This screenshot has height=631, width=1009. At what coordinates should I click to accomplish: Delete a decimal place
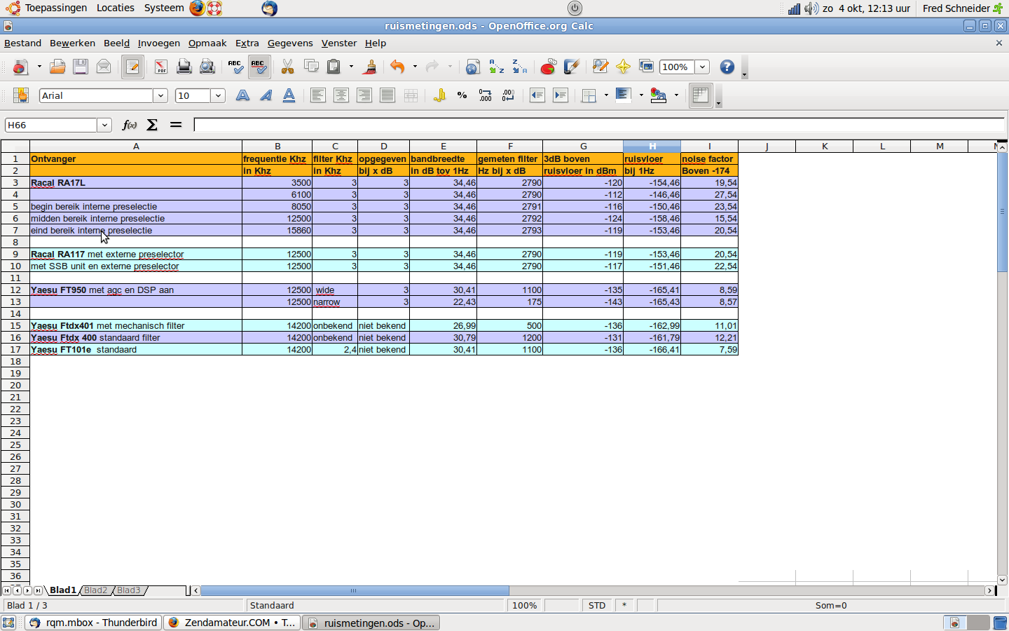tap(509, 95)
